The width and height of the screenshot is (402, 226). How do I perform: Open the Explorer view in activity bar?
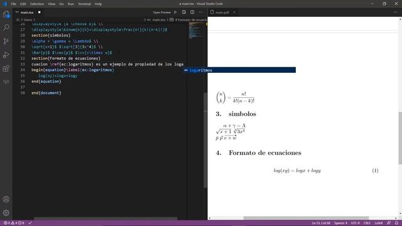[6, 14]
